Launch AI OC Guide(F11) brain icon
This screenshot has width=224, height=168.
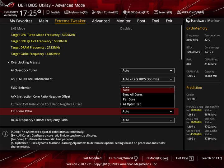[125, 12]
